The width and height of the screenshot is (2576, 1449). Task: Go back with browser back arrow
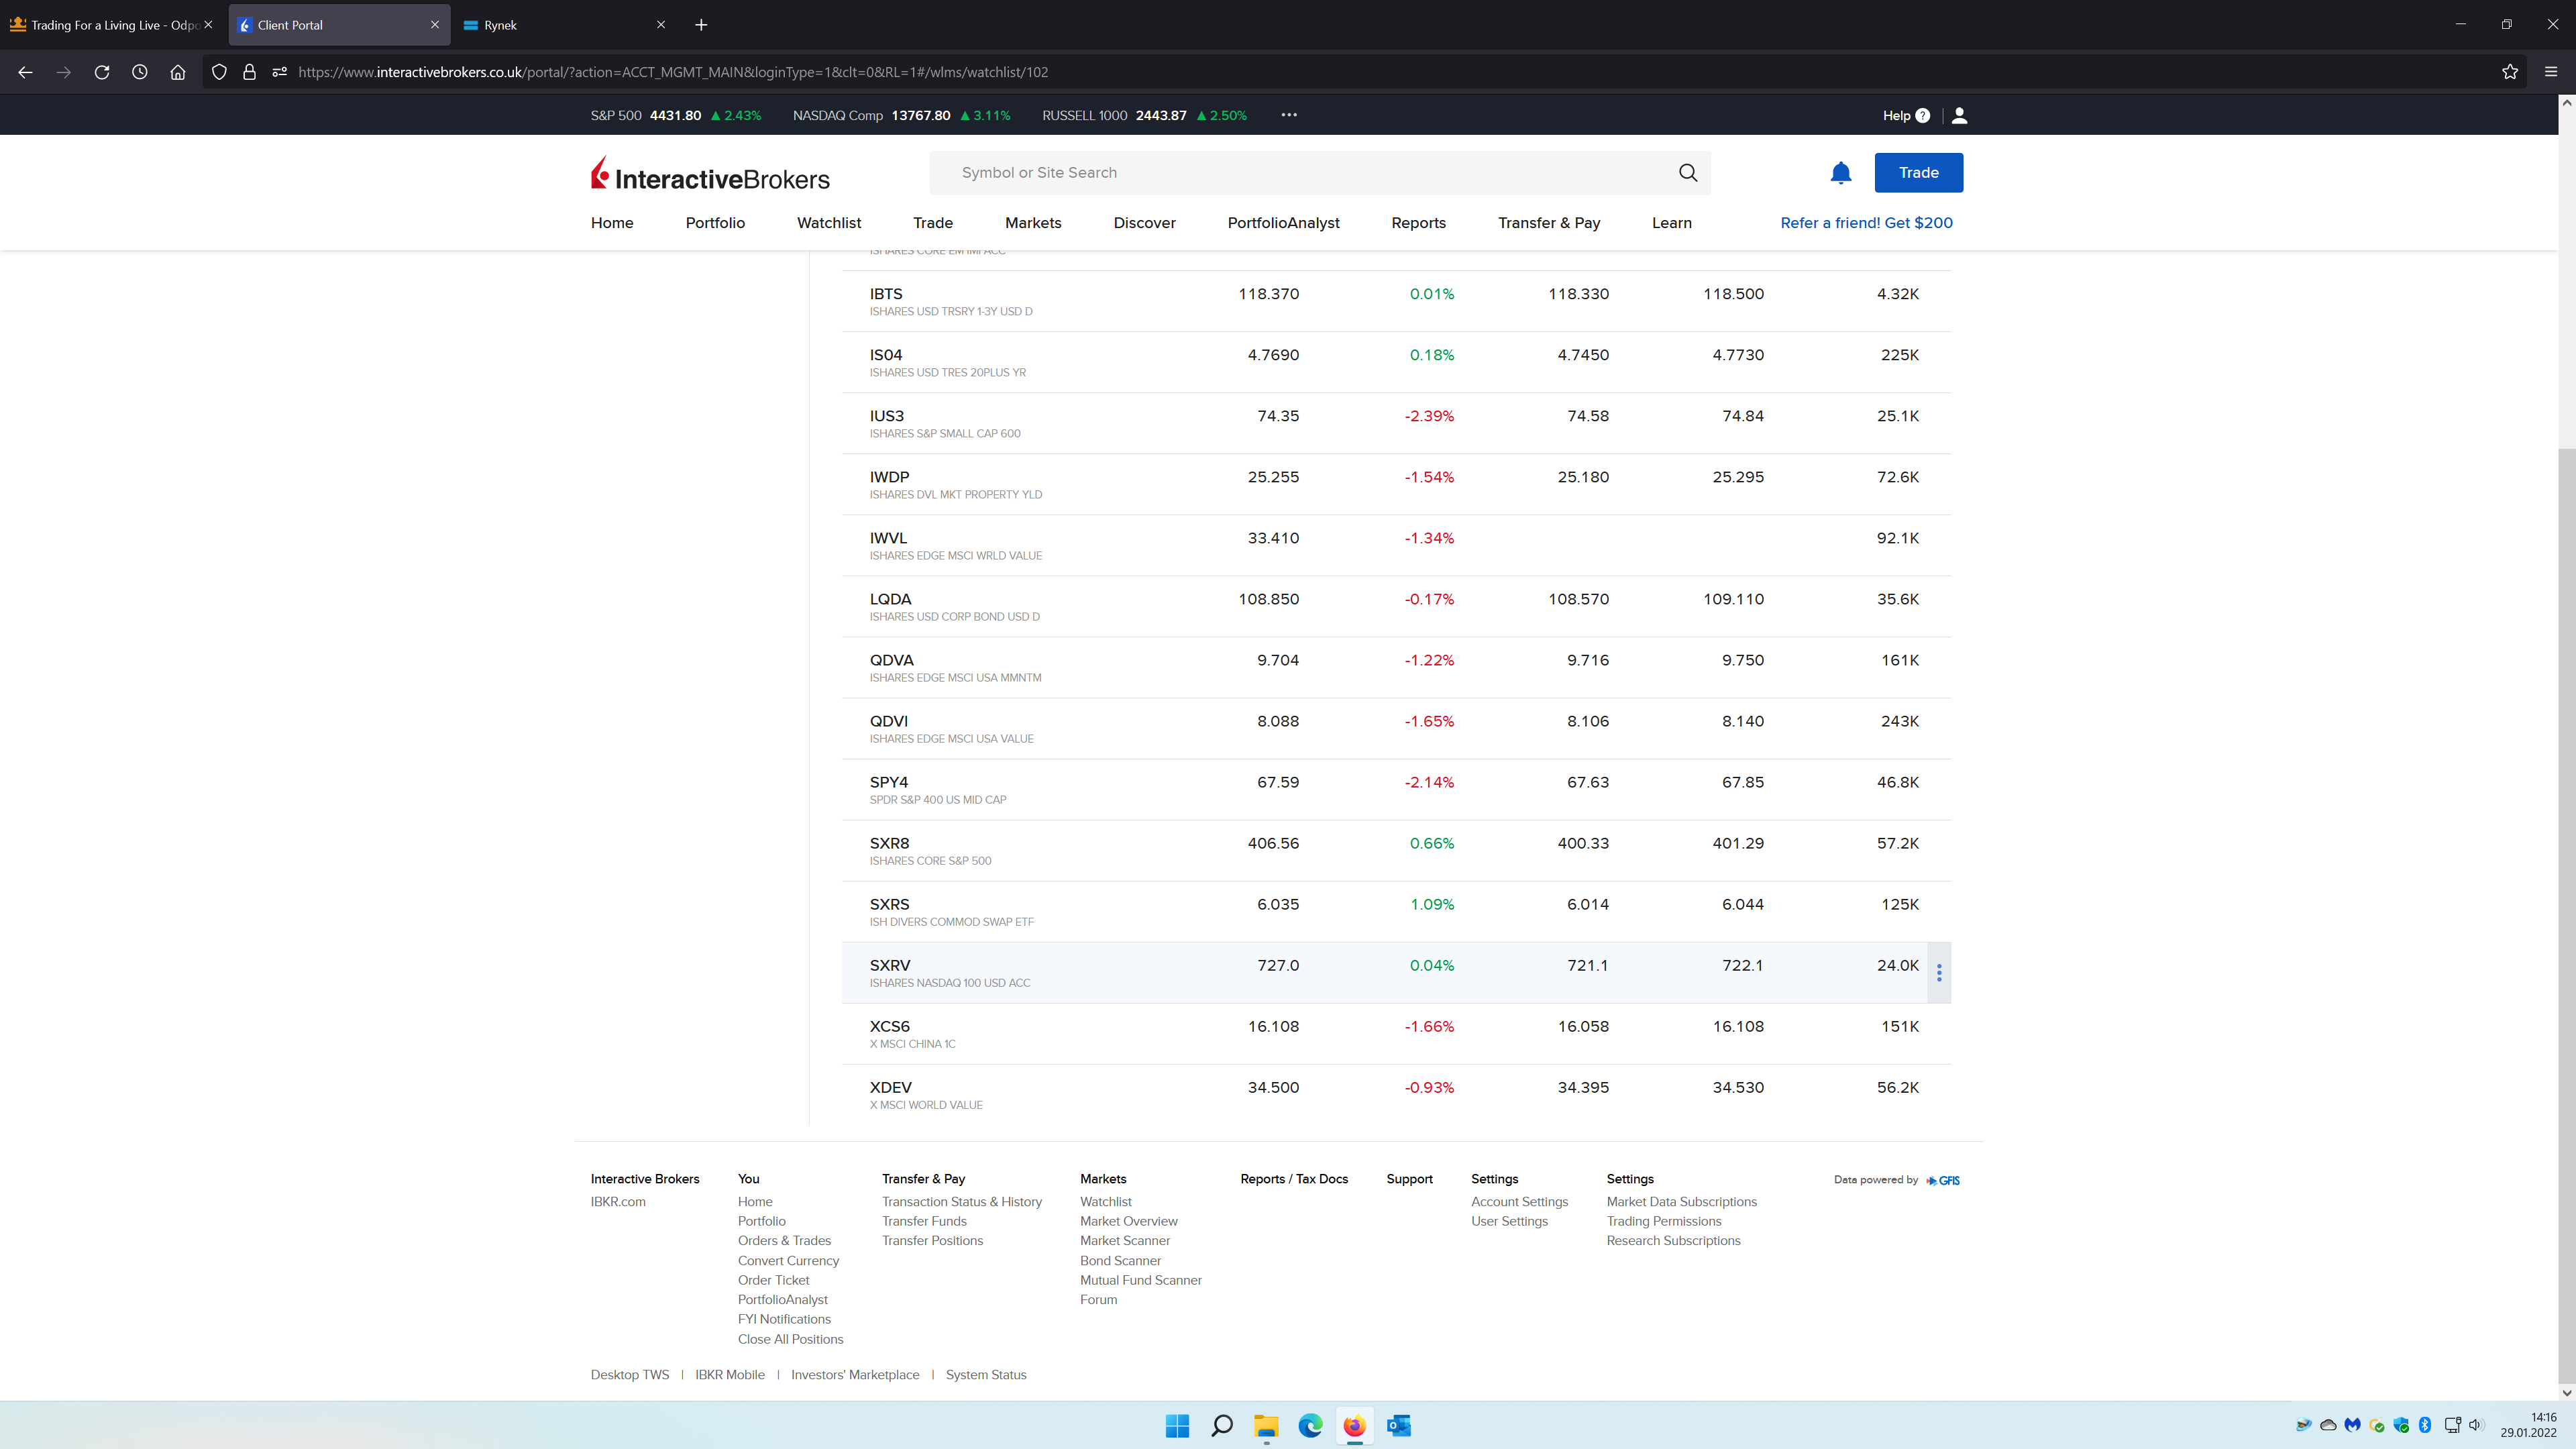25,72
